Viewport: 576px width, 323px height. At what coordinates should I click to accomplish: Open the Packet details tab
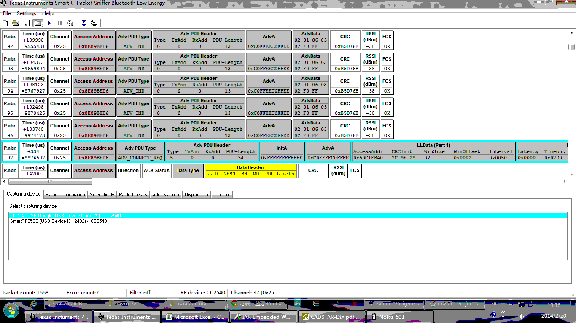pyautogui.click(x=133, y=195)
